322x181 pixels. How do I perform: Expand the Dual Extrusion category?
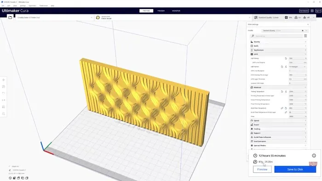pos(278,141)
